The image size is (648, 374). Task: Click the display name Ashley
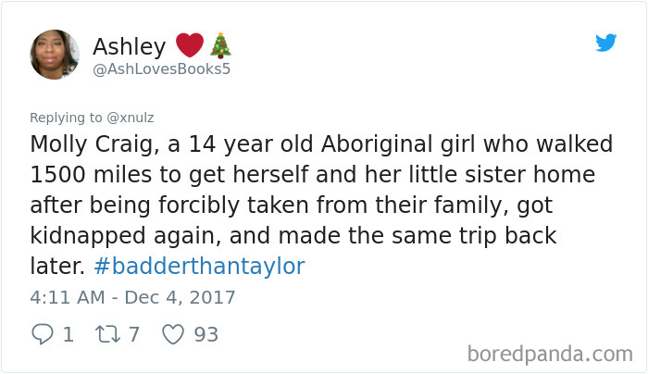coord(130,46)
